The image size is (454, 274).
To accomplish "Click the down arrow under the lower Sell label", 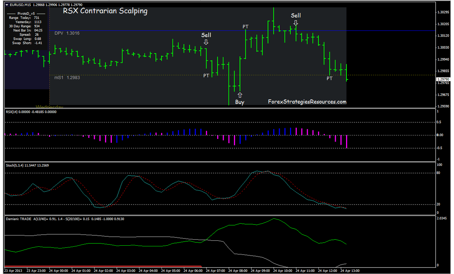I will pyautogui.click(x=206, y=42).
